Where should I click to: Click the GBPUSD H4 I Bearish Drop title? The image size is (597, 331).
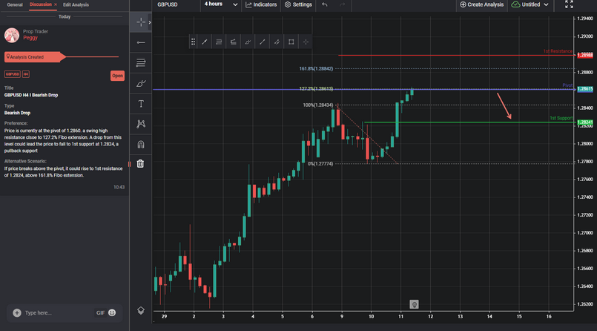point(31,95)
